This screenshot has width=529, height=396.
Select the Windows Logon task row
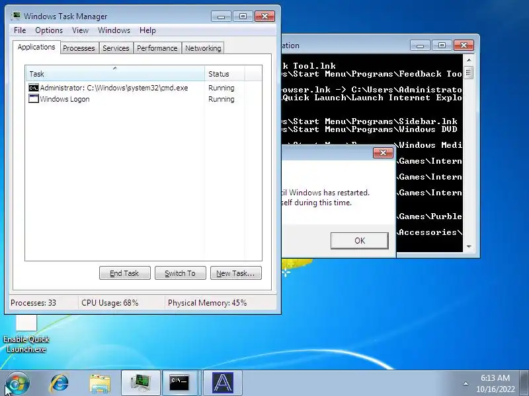[x=143, y=99]
